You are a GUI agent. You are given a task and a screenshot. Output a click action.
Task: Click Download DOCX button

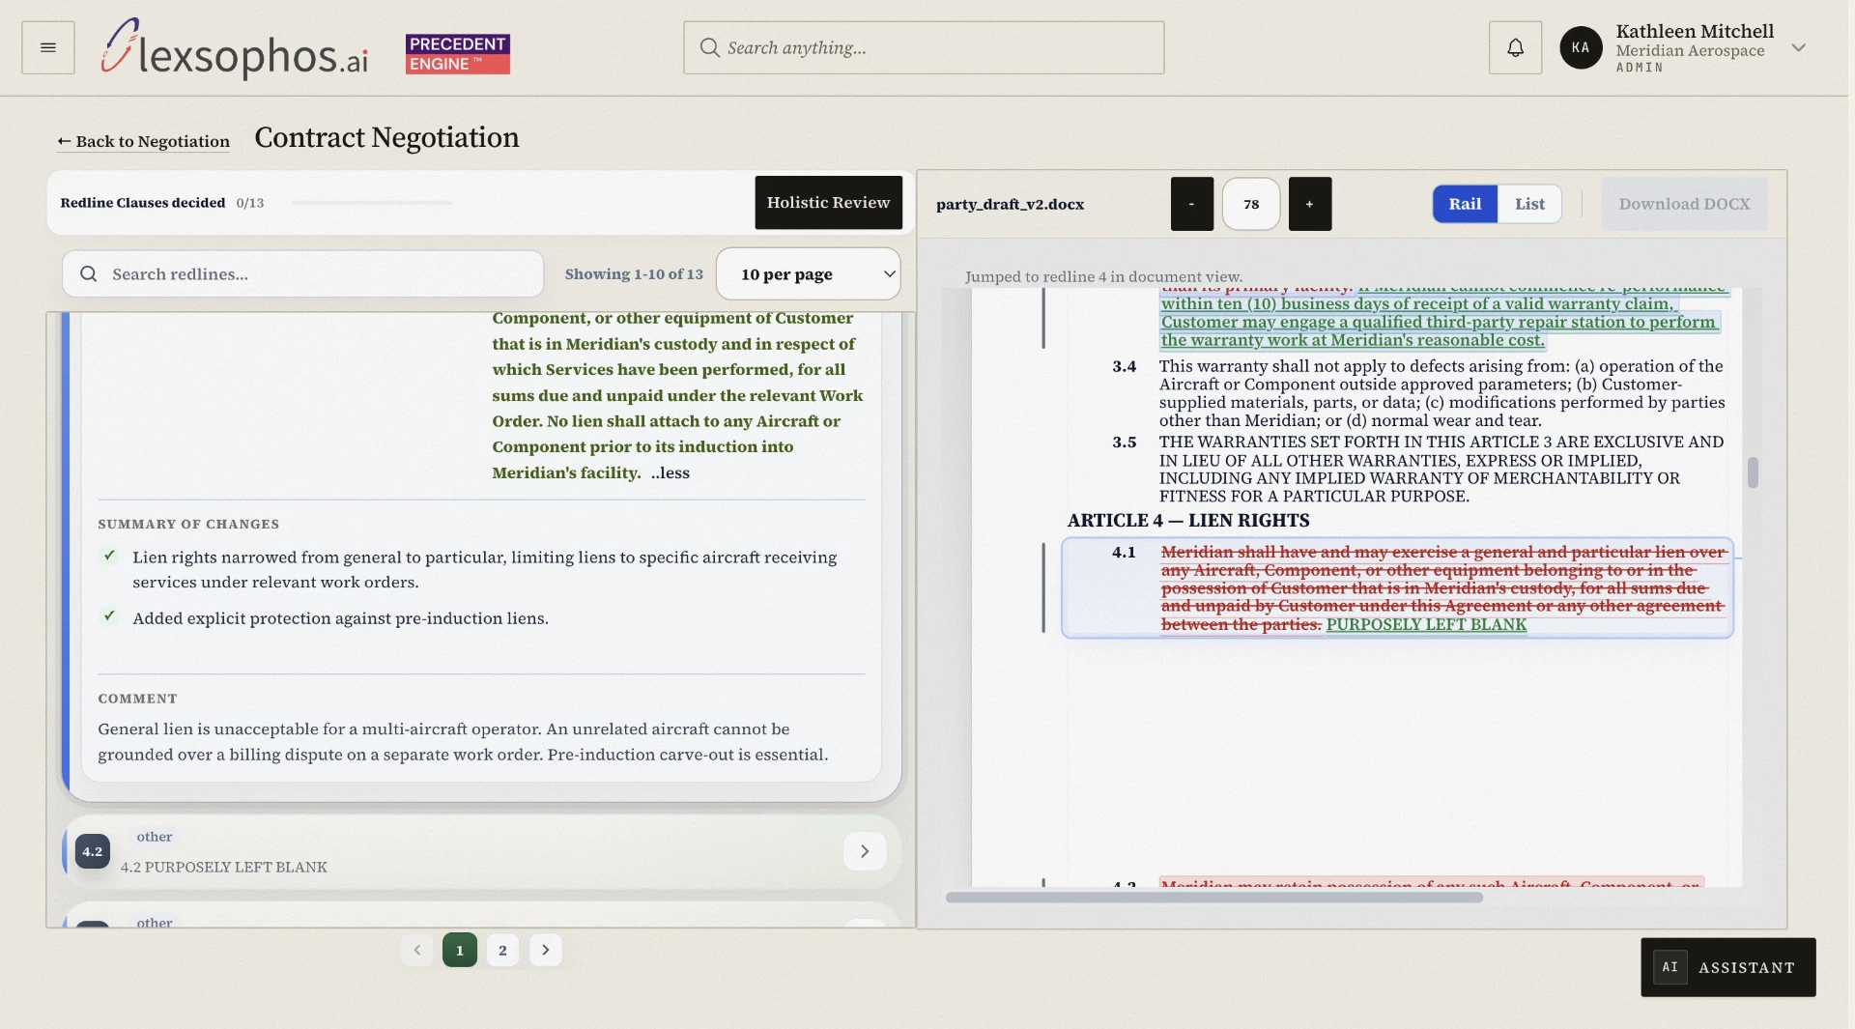pos(1684,204)
